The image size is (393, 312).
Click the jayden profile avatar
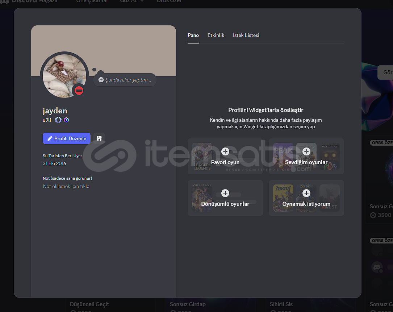coord(64,76)
